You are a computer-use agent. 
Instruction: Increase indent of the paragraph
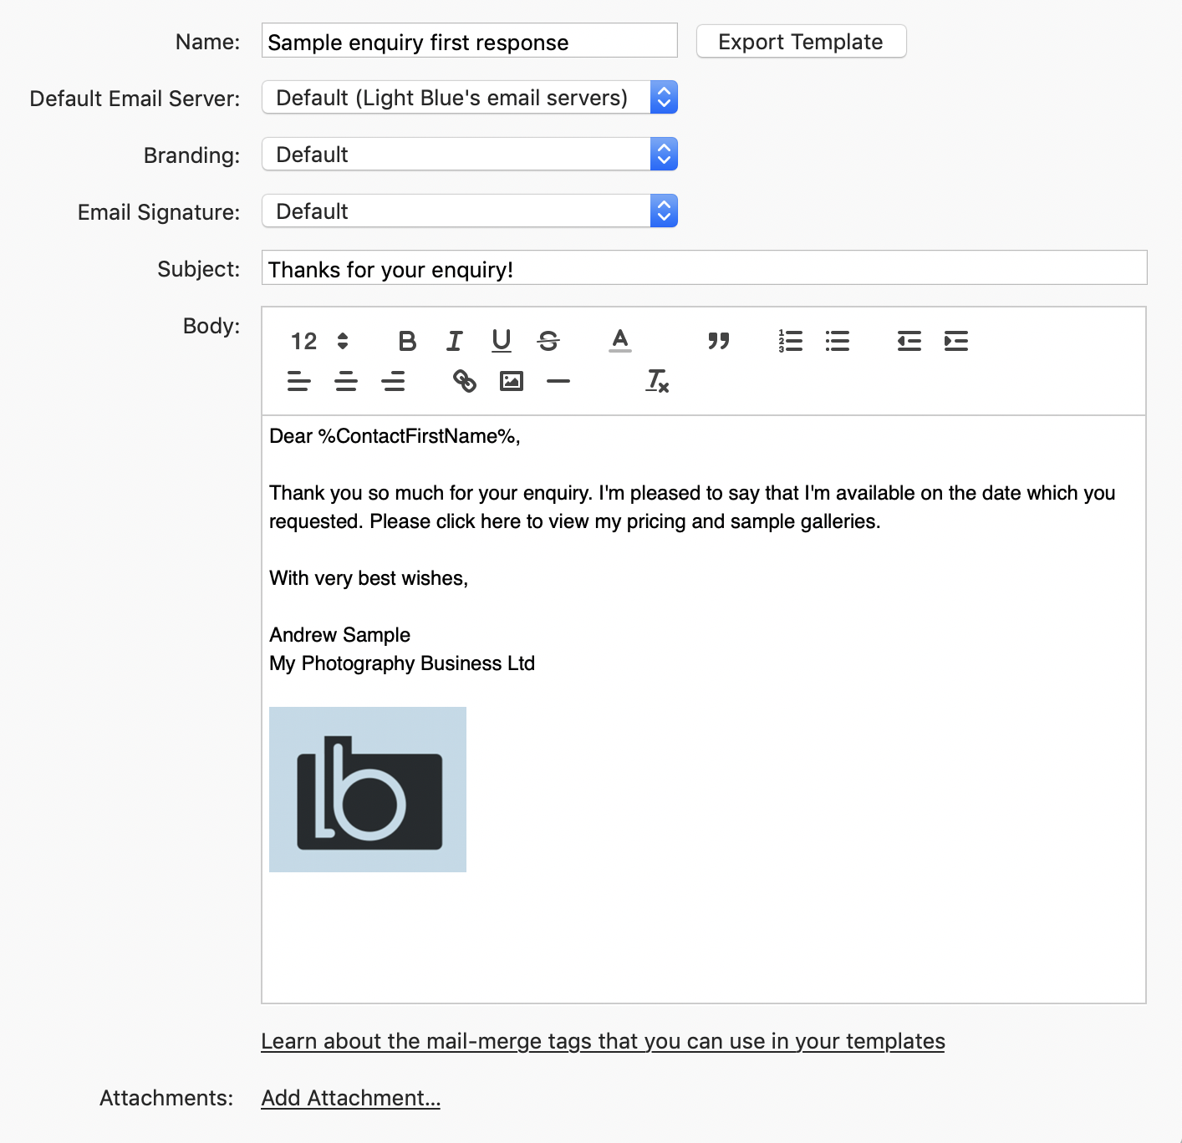click(x=955, y=341)
